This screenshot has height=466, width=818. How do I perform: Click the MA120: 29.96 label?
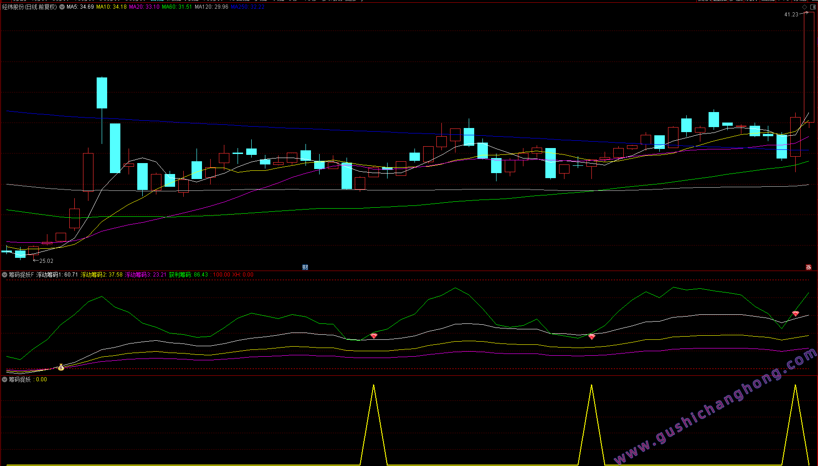tap(212, 7)
